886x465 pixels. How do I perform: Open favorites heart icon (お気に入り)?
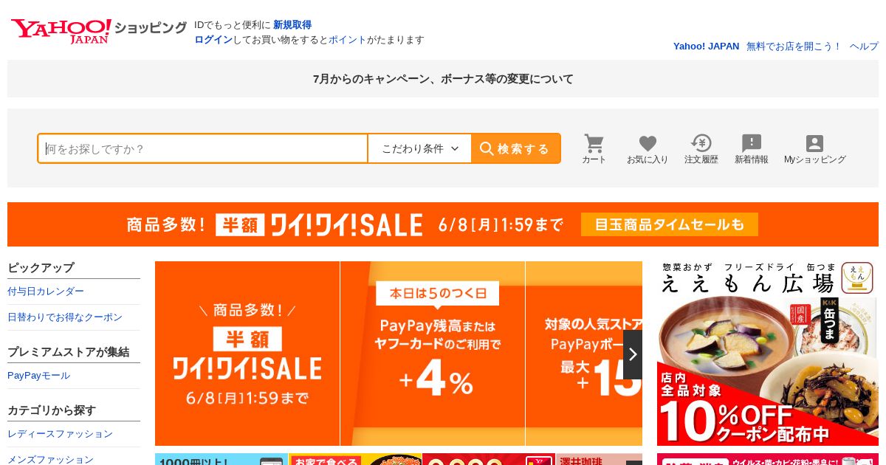(648, 148)
